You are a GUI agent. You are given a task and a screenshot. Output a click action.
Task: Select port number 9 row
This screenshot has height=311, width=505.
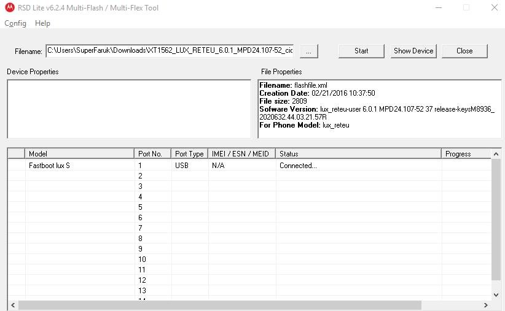[x=249, y=249]
